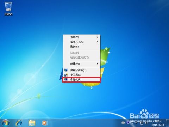
Task: Click the gadget icon beside 小工具
Action: pyautogui.click(x=66, y=75)
